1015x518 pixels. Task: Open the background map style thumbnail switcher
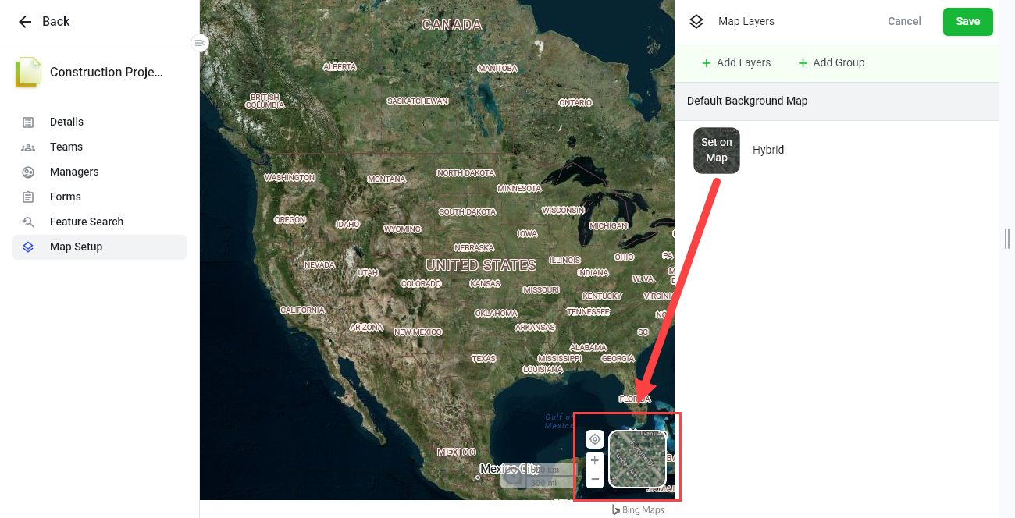pyautogui.click(x=637, y=459)
